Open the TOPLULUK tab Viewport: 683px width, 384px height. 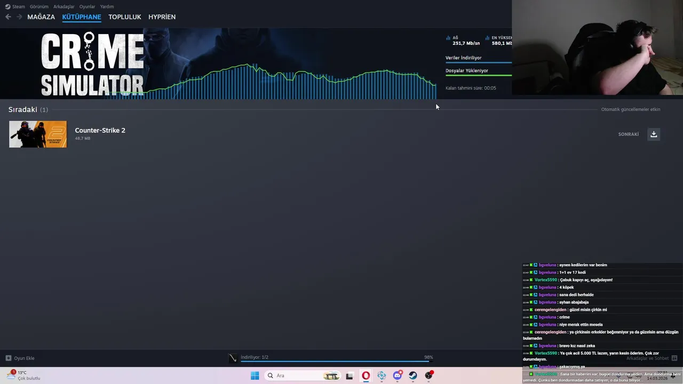(125, 17)
